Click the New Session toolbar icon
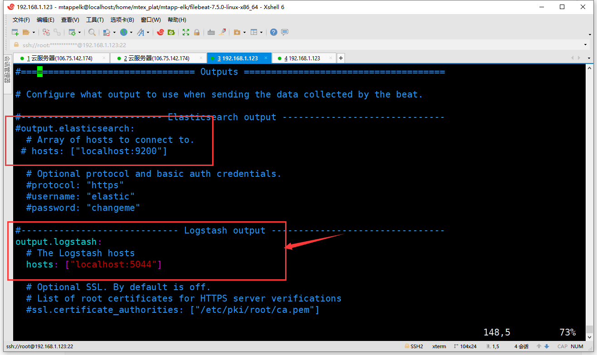Viewport: 597px width, 355px height. point(15,32)
